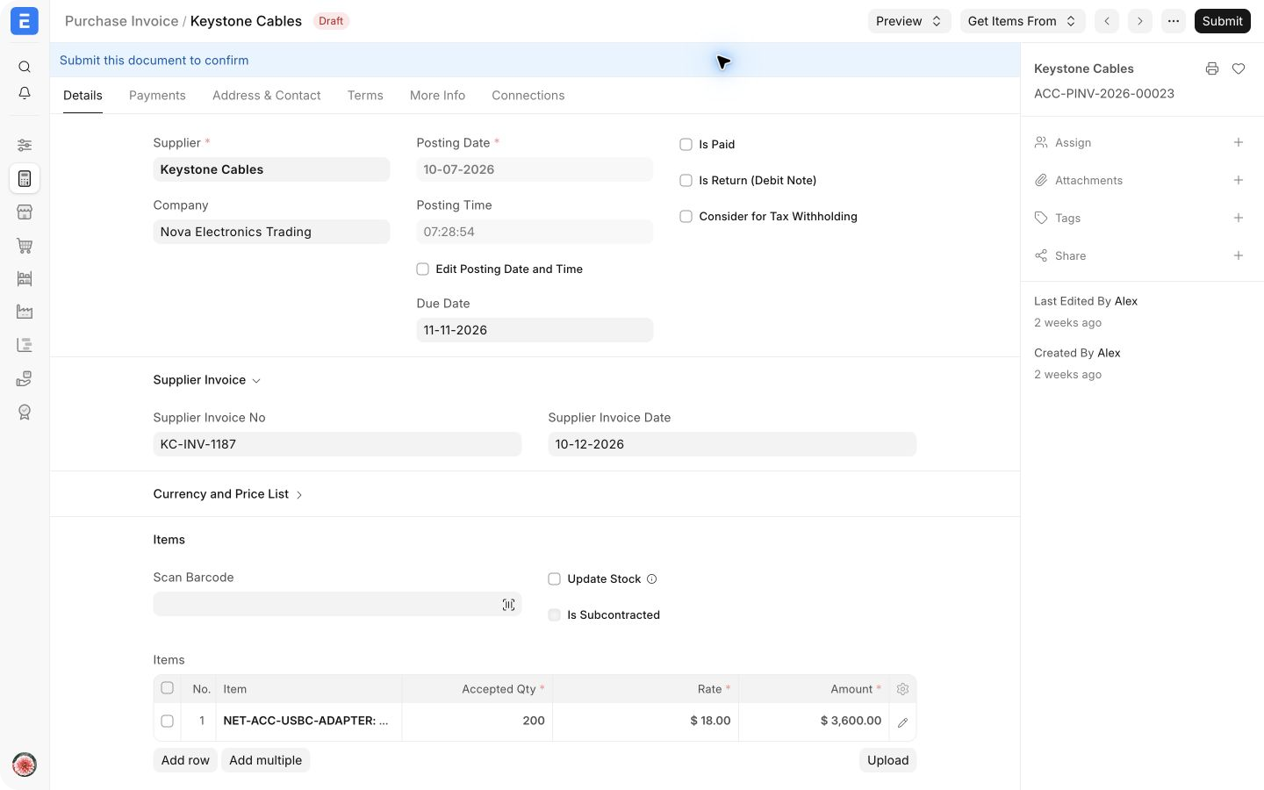Open the Accounting calculator sidebar icon
Image resolution: width=1264 pixels, height=790 pixels.
(x=25, y=179)
